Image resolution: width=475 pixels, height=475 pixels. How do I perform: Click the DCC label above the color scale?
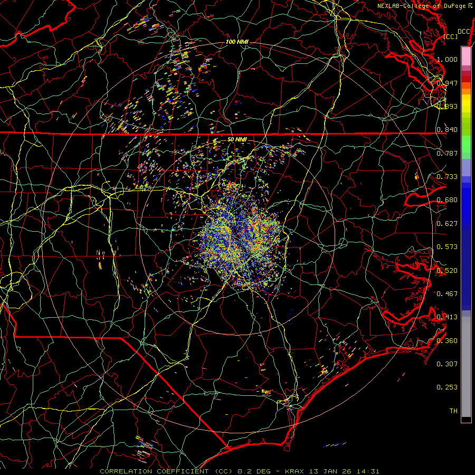coord(464,32)
